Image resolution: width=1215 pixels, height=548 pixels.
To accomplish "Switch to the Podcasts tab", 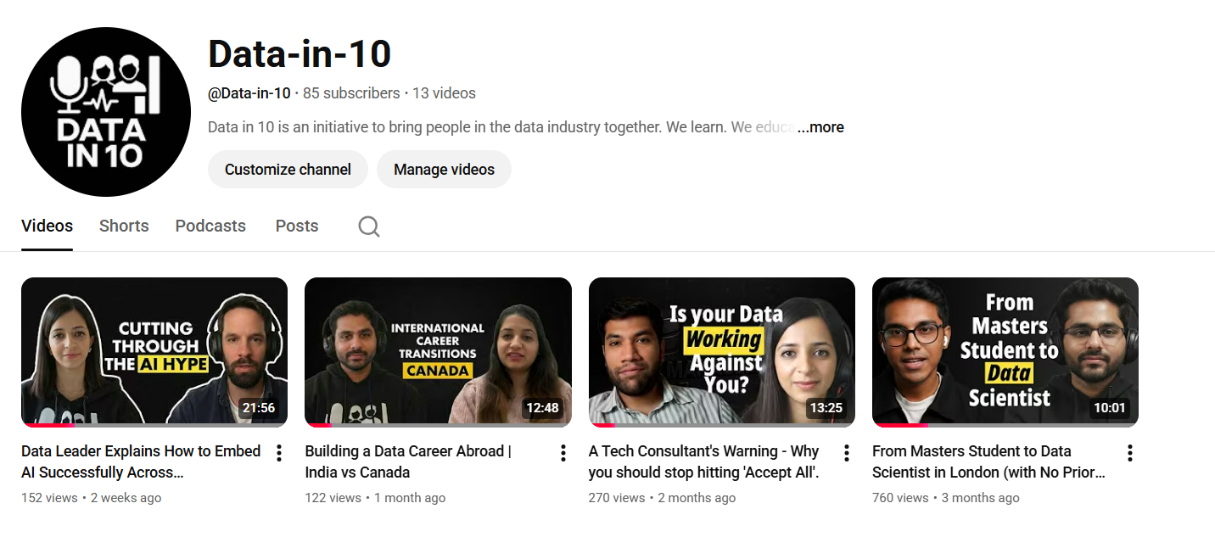I will click(210, 226).
